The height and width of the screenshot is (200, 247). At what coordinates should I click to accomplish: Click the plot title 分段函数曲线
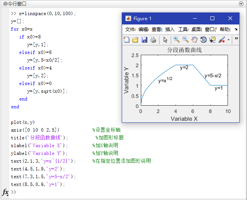[x=184, y=50]
